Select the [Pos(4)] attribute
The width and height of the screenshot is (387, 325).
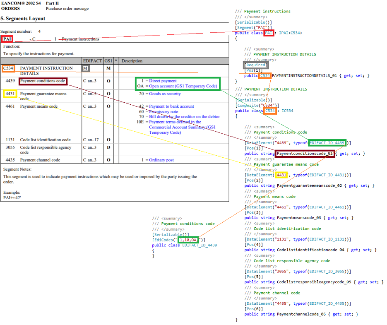[254, 245]
